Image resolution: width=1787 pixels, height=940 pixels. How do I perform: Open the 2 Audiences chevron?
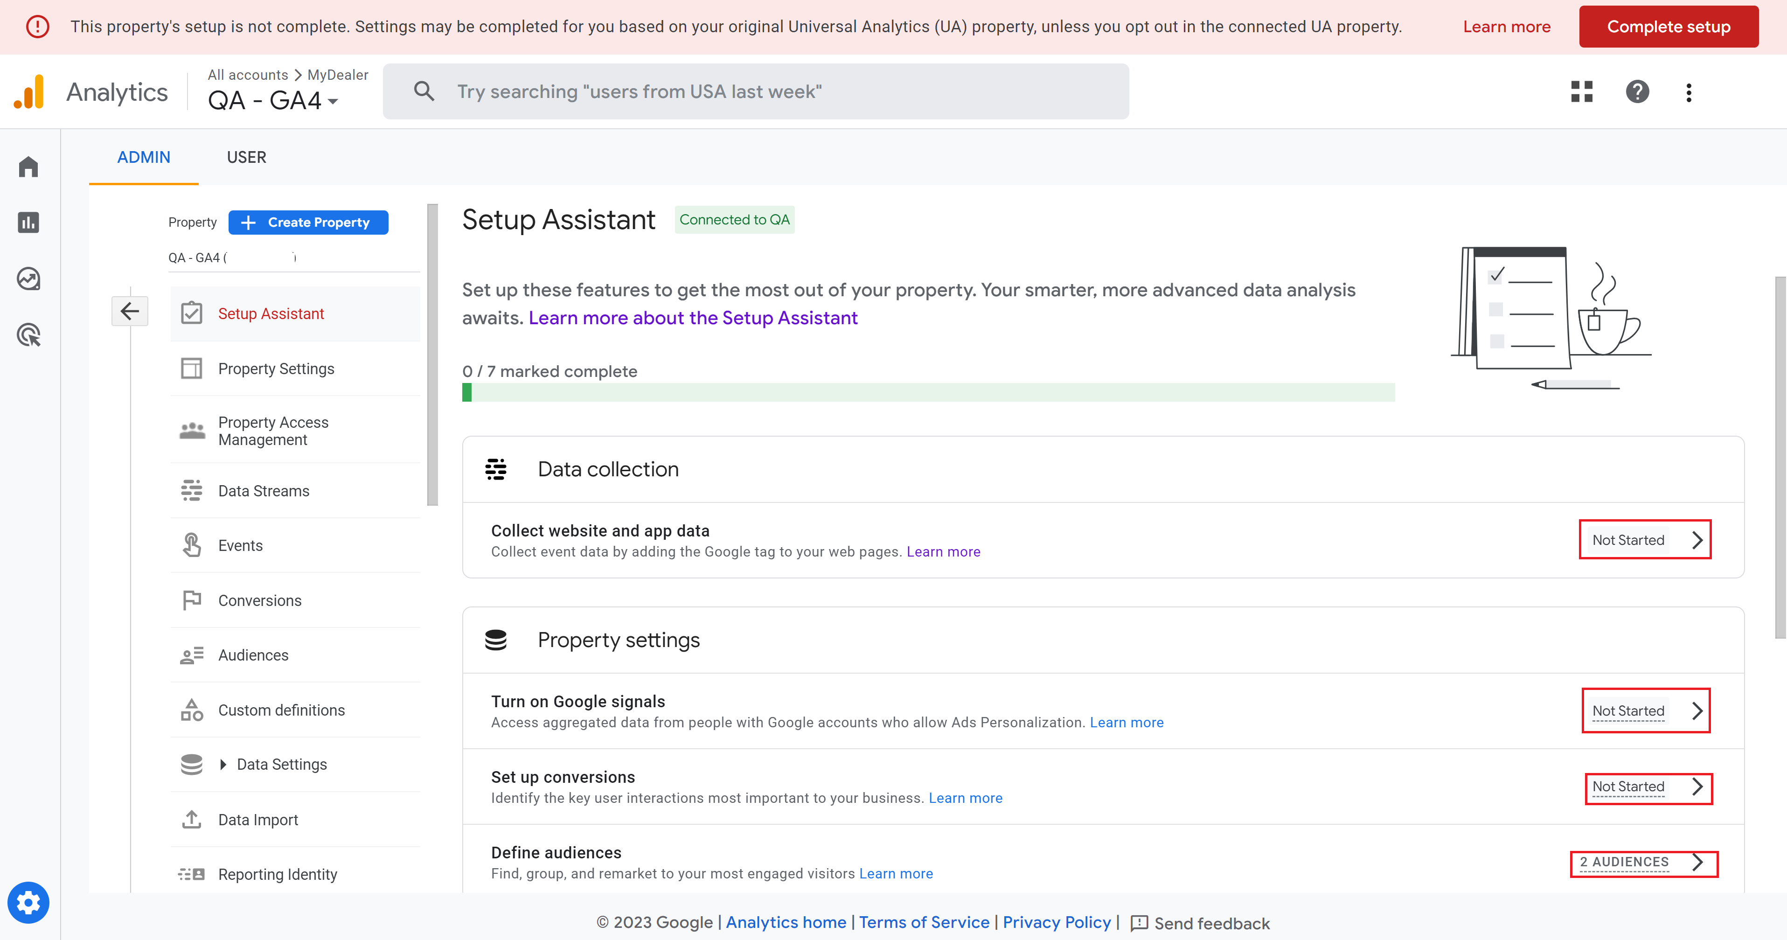point(1697,862)
